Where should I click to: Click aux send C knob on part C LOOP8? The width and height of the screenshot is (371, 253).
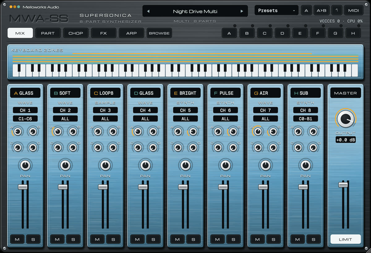click(98, 148)
